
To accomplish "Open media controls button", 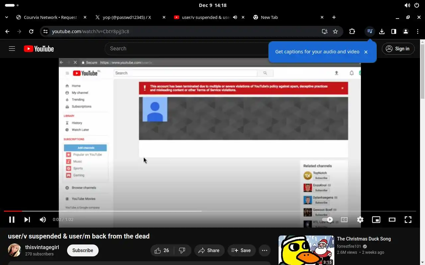I will click(370, 31).
